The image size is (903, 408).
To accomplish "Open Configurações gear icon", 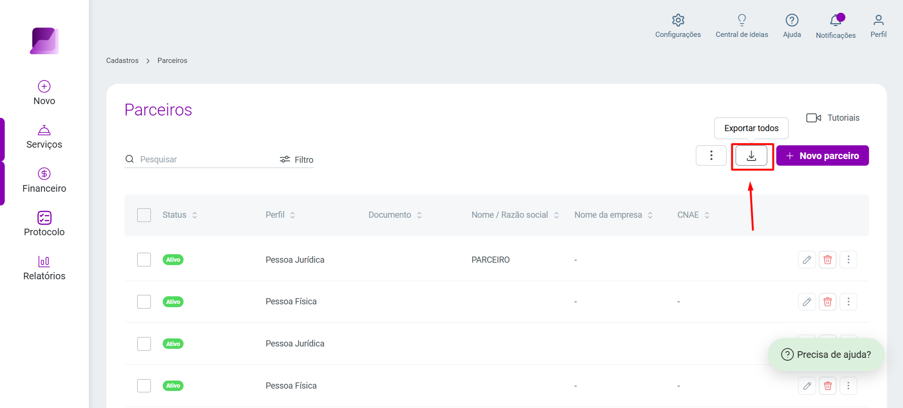I will pos(678,20).
